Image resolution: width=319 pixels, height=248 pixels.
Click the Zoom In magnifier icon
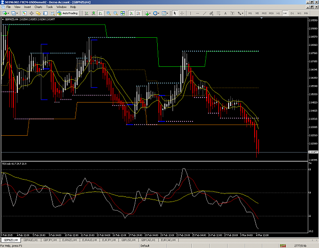pos(109,13)
